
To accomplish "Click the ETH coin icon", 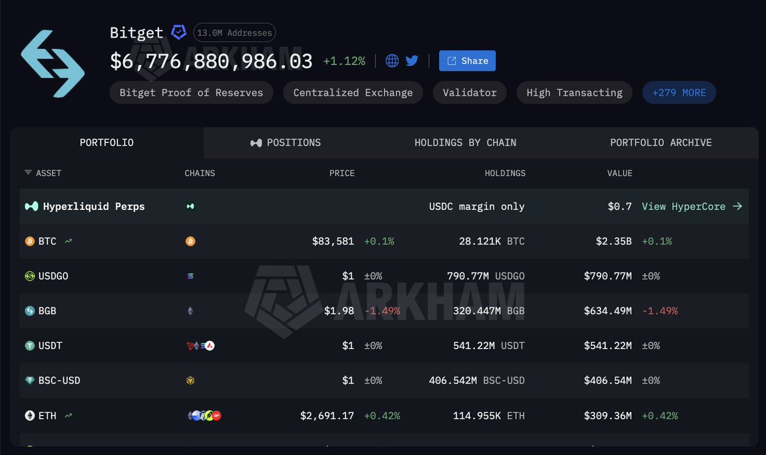I will tap(29, 415).
